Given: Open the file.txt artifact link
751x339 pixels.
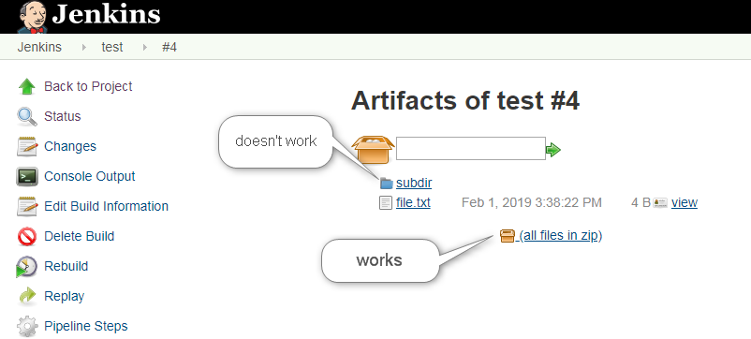Looking at the screenshot, I should 413,202.
